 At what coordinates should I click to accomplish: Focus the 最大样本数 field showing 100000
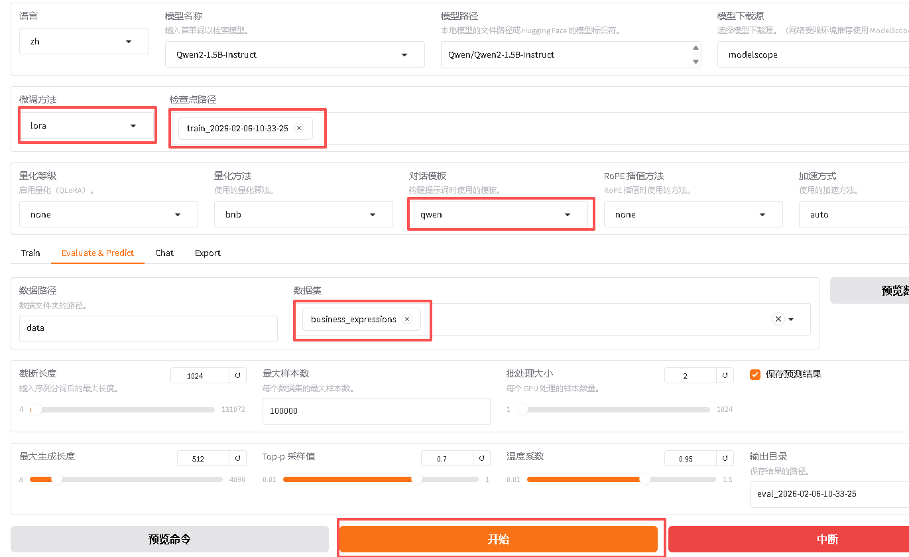377,411
